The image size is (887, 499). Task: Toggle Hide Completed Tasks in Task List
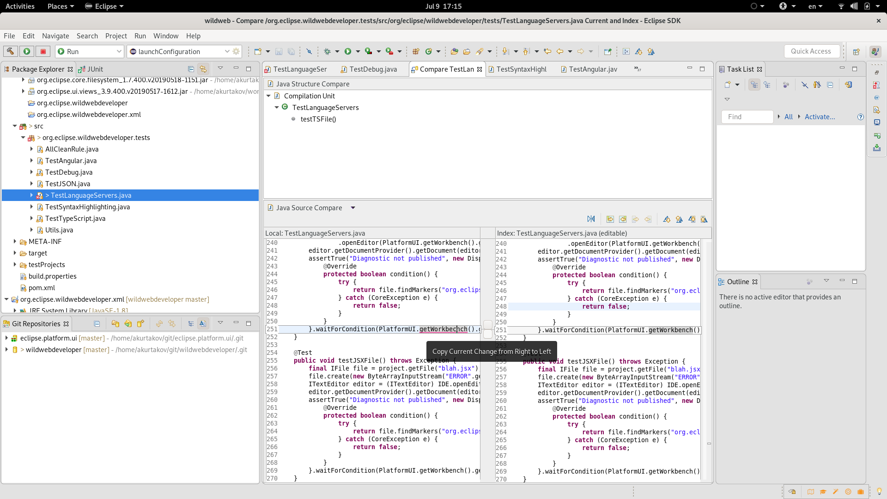coord(805,85)
